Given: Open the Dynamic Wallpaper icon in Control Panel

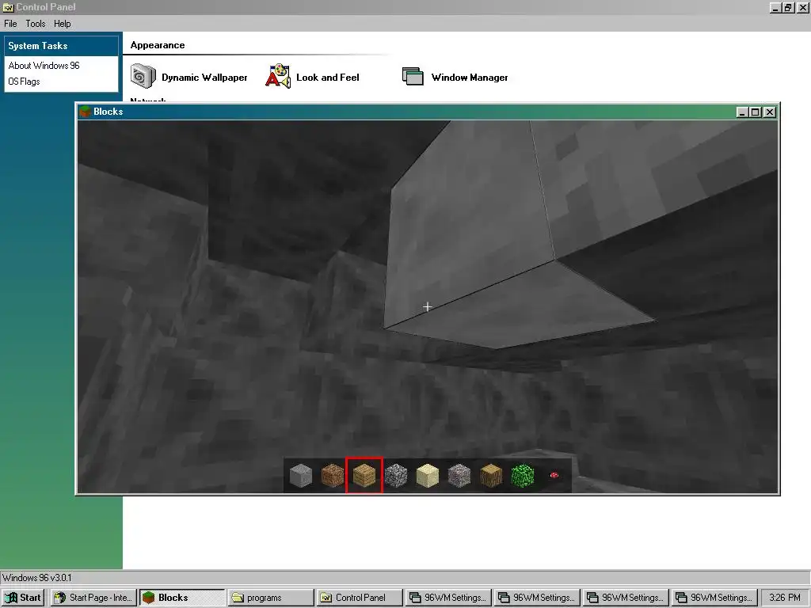Looking at the screenshot, I should tap(143, 77).
